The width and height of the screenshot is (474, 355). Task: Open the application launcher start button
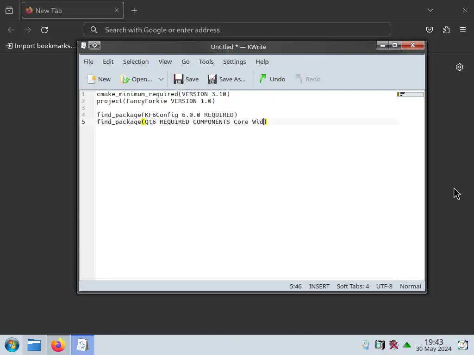(x=12, y=345)
